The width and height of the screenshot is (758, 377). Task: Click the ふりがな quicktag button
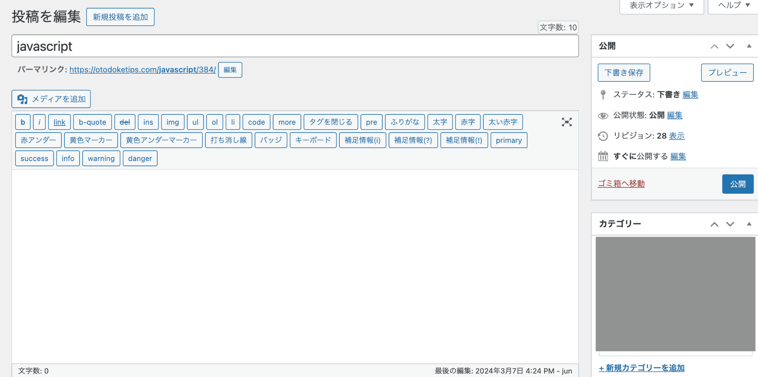coord(405,122)
